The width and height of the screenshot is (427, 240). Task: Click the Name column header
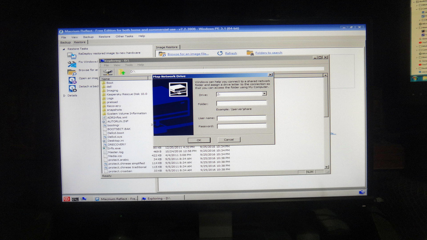[124, 79]
